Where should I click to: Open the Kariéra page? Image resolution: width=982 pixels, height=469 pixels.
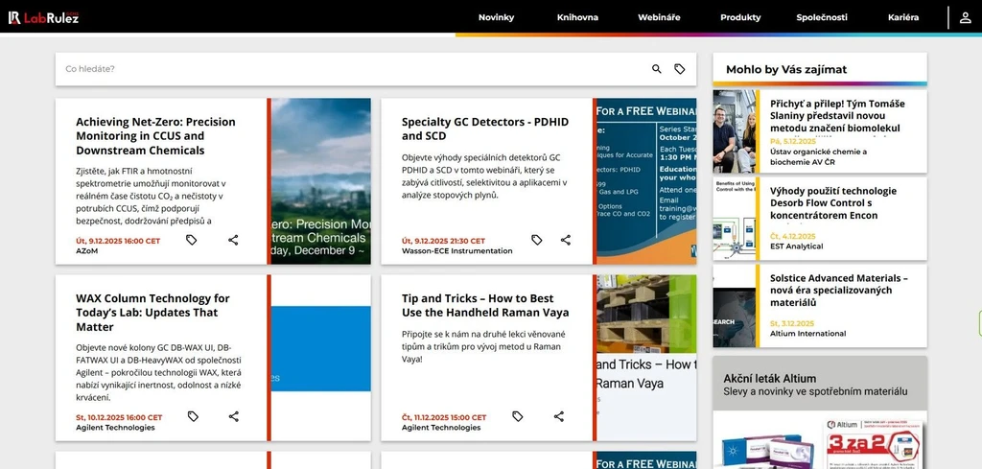pos(903,17)
